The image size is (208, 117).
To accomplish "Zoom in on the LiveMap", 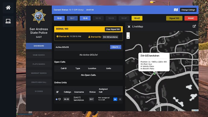I will pos(128,34).
